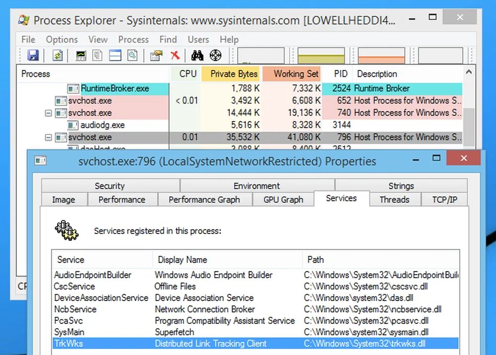Switch to the Threads tab
Image resolution: width=496 pixels, height=355 pixels.
(394, 199)
